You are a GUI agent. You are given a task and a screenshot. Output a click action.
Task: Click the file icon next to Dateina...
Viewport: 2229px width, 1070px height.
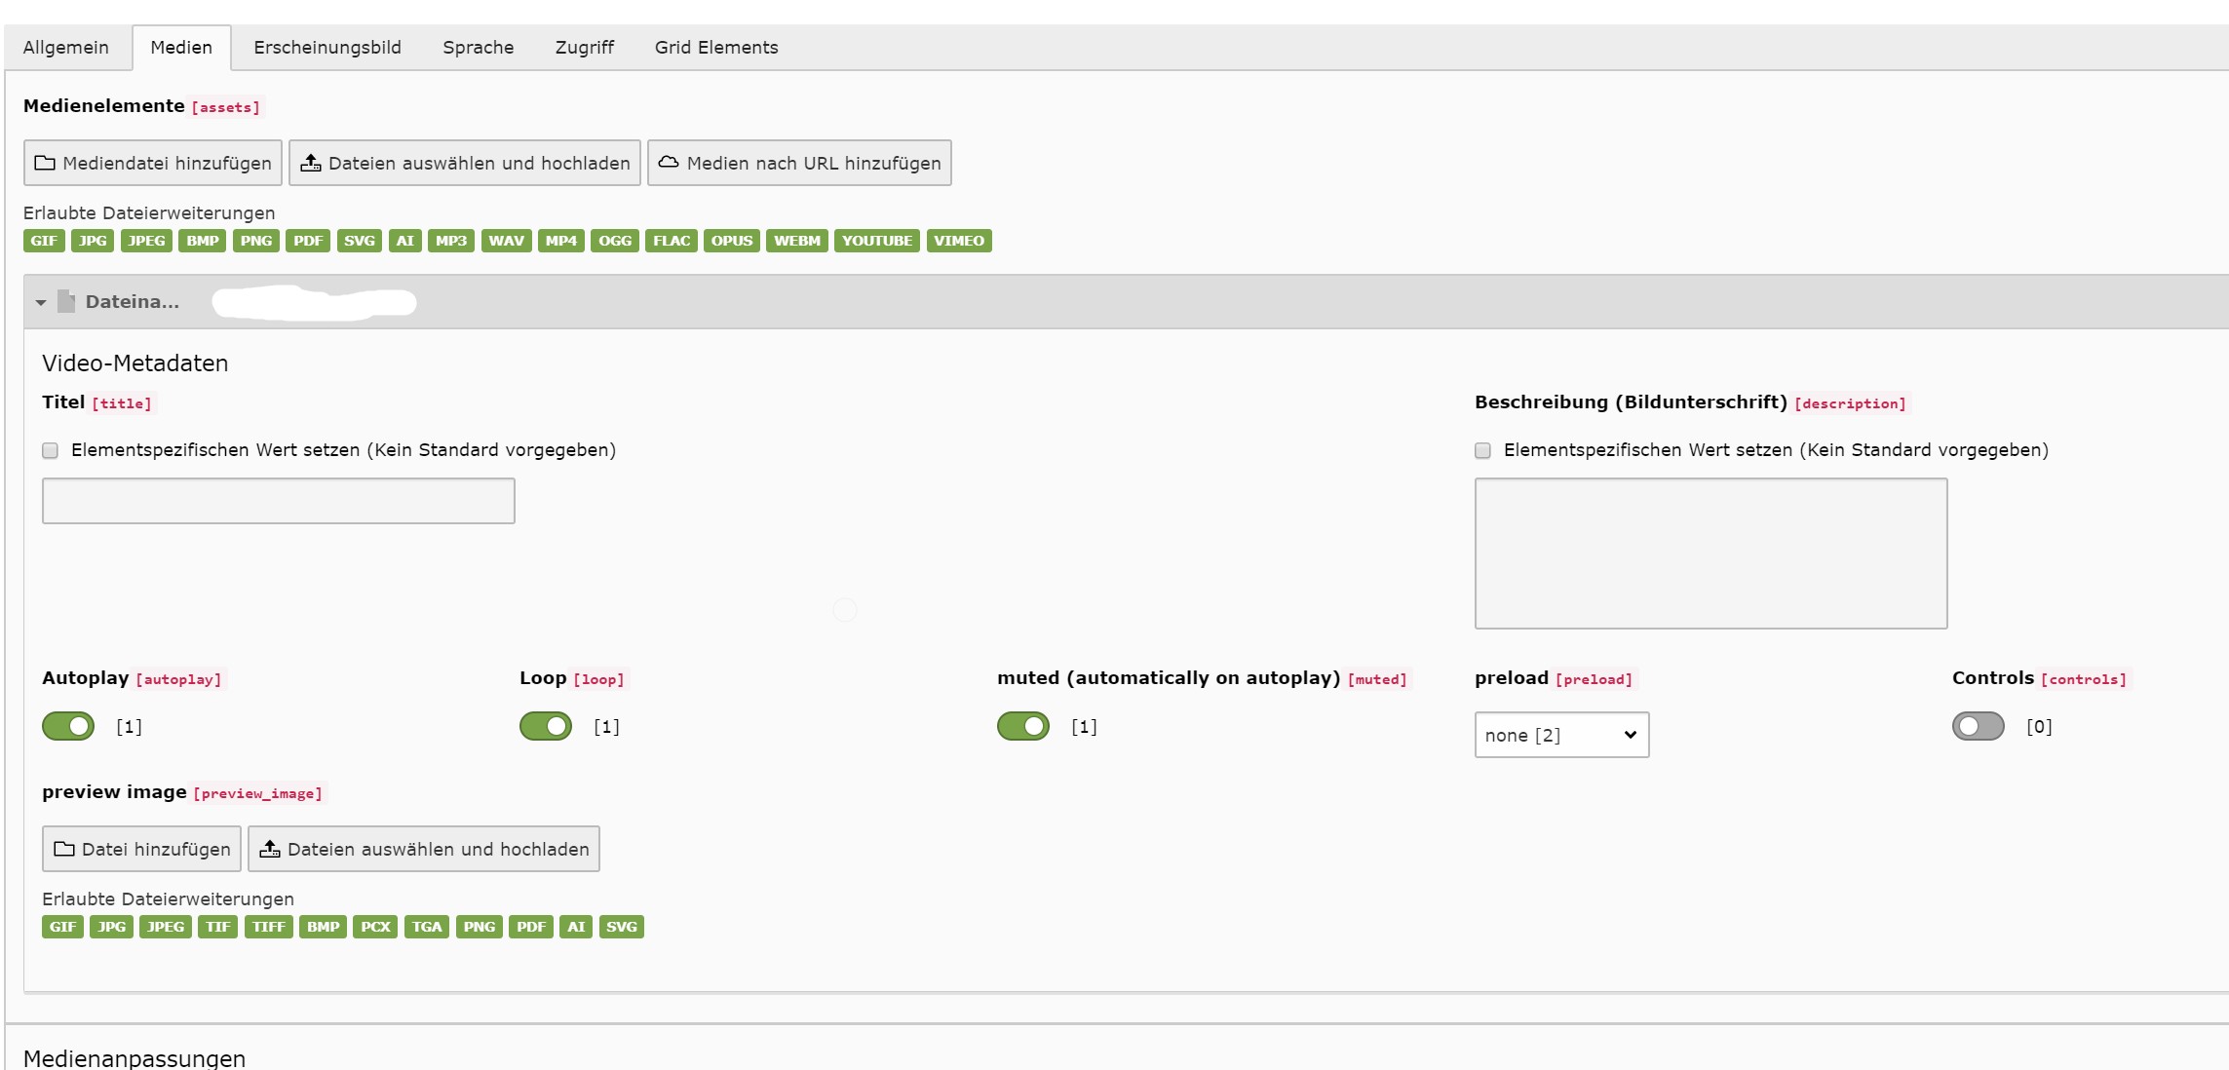click(x=66, y=301)
